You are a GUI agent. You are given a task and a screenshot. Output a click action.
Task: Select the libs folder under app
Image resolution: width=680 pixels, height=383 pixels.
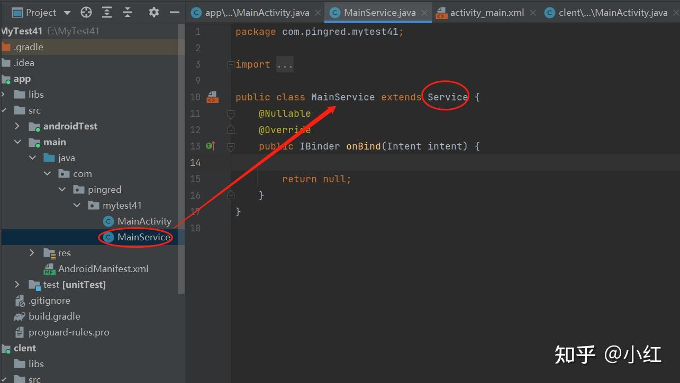[36, 95]
